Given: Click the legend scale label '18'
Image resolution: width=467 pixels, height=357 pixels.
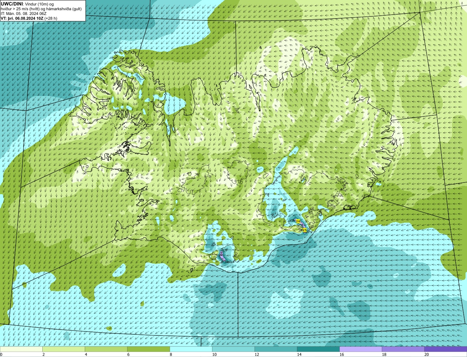Looking at the screenshot, I should (x=384, y=354).
